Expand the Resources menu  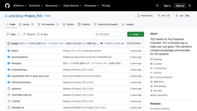[x=53, y=6]
